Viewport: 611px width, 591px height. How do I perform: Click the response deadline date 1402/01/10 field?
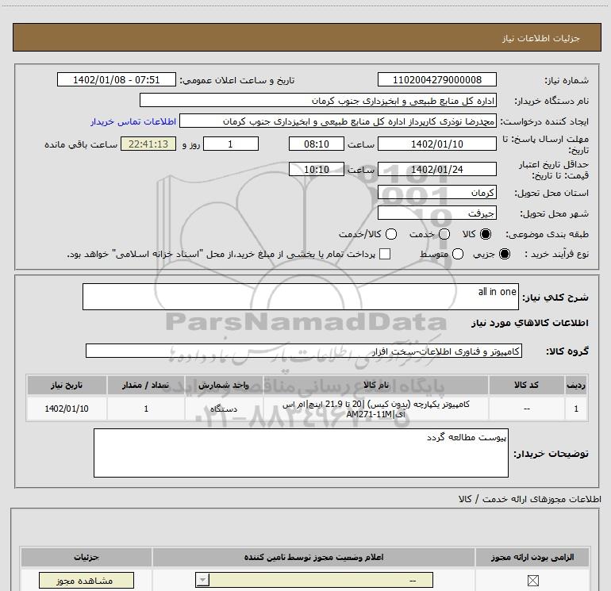coord(436,144)
